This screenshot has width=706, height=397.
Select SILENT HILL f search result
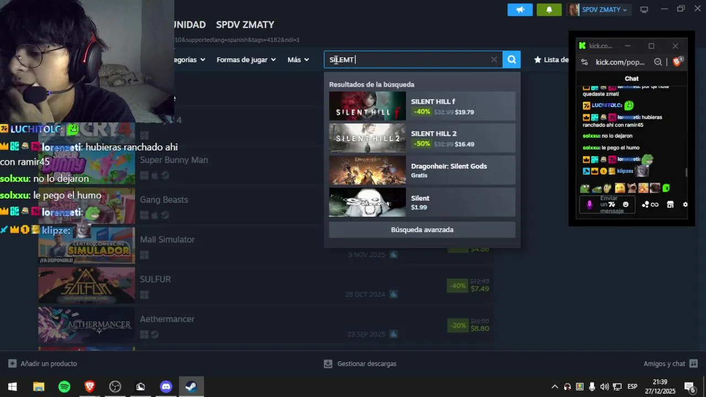(422, 106)
